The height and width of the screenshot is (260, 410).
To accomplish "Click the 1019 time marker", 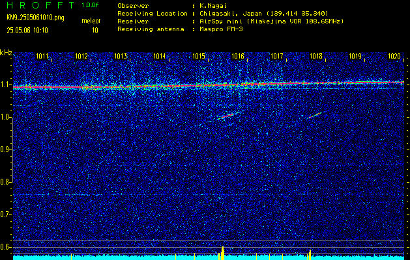I will (355, 56).
